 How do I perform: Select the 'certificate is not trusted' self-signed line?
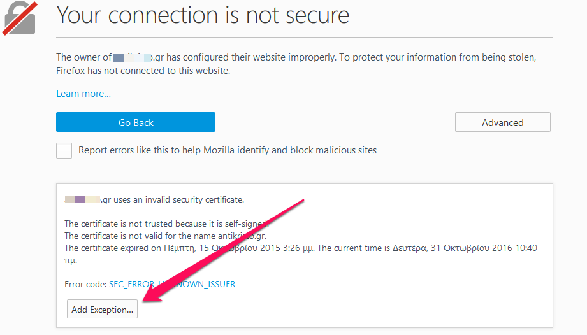(x=166, y=224)
